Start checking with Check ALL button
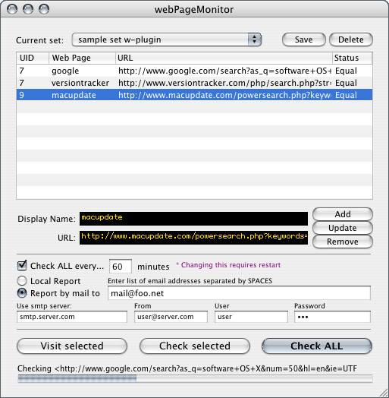The height and width of the screenshot is (398, 389). (317, 346)
